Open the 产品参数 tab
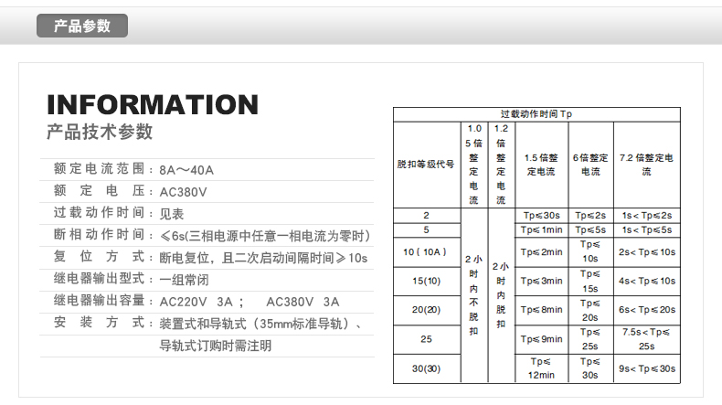Screen dimensions: 722x405 (82, 26)
